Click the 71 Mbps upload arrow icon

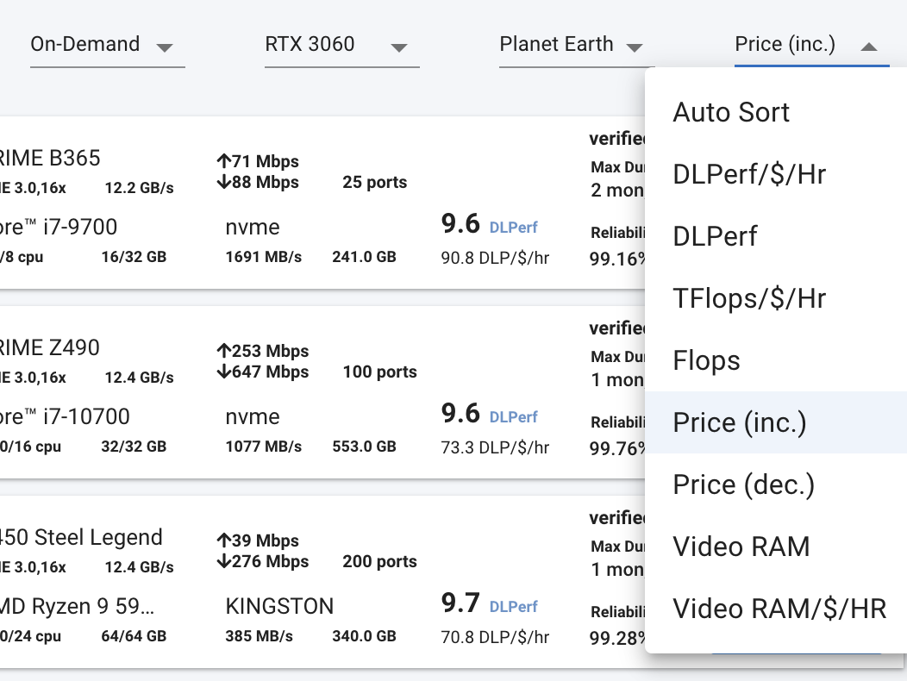(x=223, y=161)
